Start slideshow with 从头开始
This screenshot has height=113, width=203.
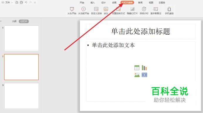72,11
